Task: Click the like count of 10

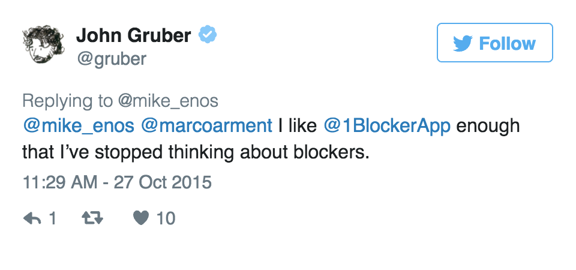Action: (x=166, y=218)
